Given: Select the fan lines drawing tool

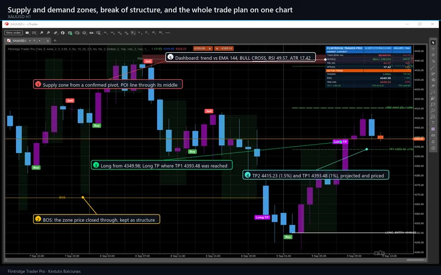Looking at the screenshot, I should coord(433,98).
